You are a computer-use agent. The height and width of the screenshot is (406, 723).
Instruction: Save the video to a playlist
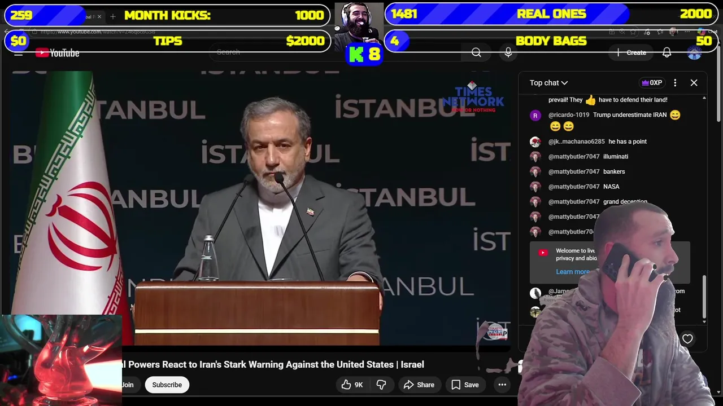pos(465,385)
